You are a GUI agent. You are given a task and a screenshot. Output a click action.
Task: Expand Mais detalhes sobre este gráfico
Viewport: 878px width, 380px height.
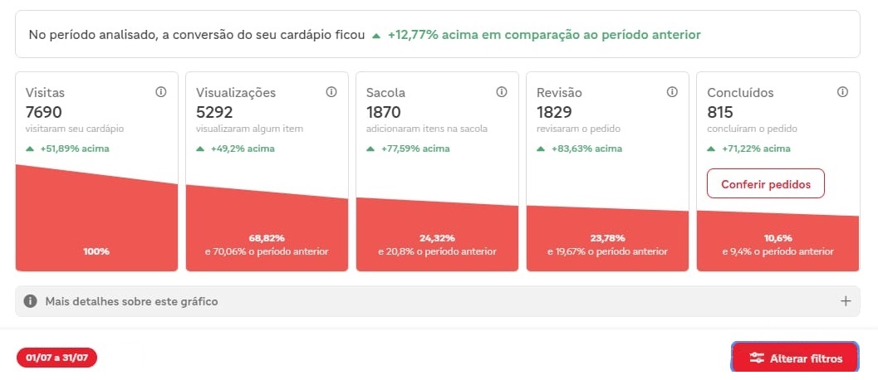(131, 301)
